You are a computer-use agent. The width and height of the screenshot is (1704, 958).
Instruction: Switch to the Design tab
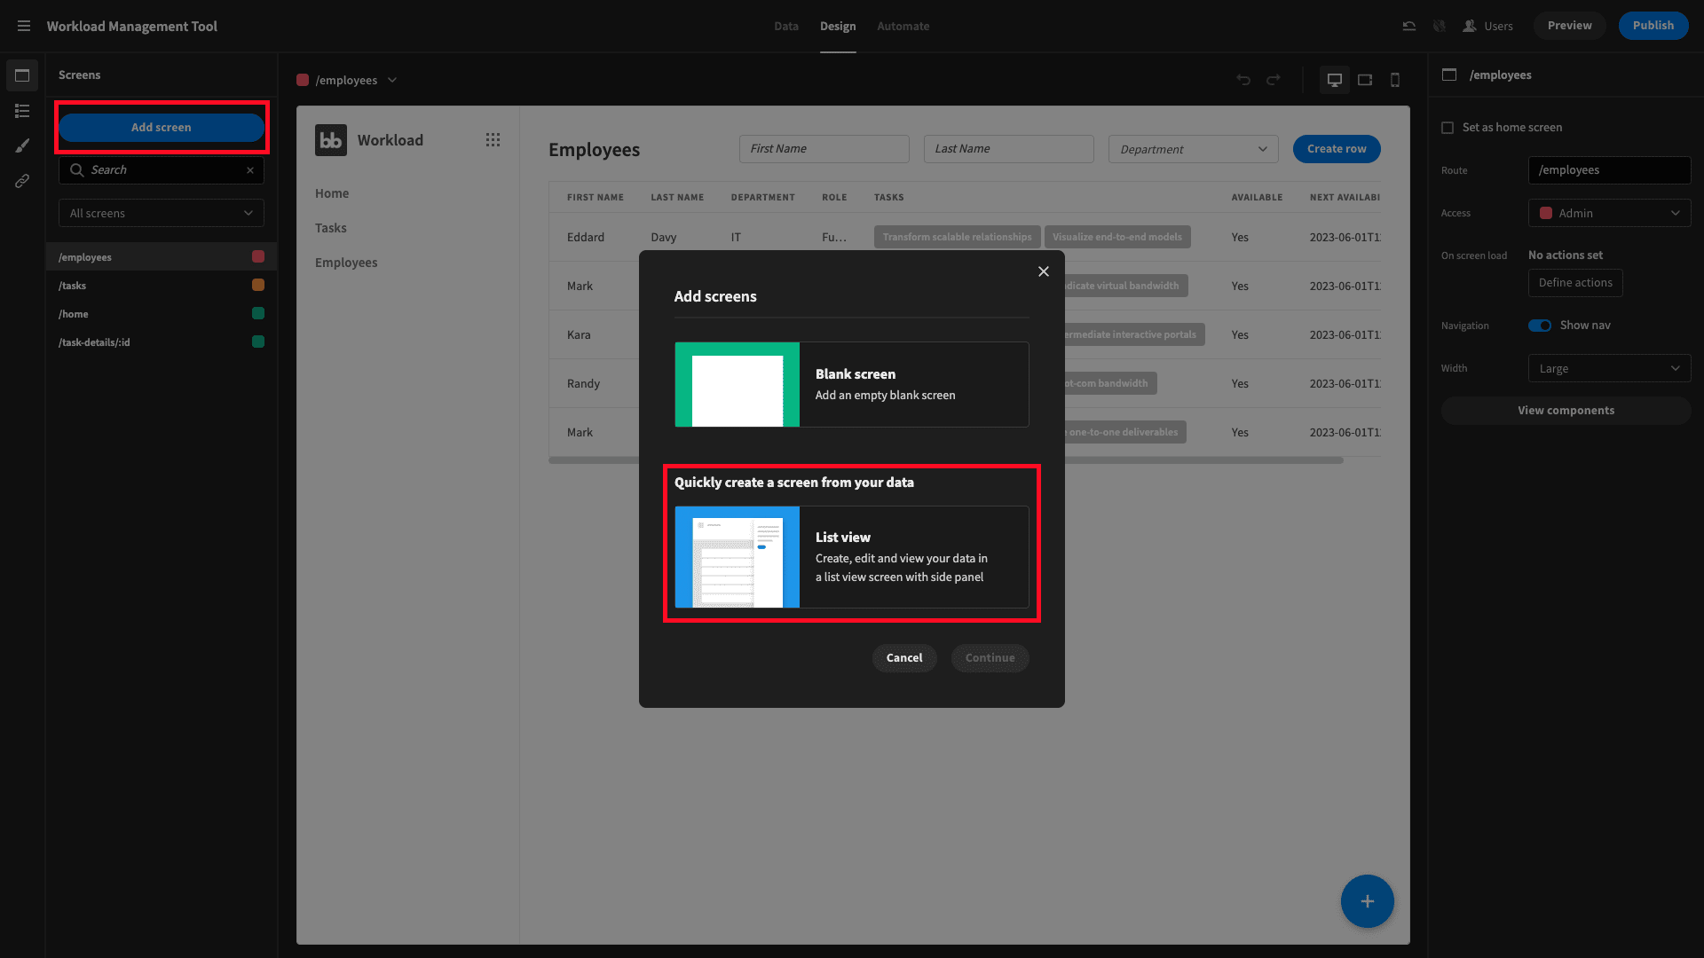[838, 26]
